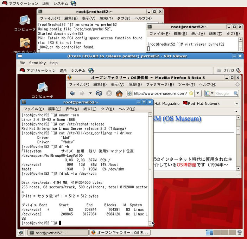This screenshot has width=247, height=239.
Task: Click pvrhel52 terminal scrollbar up arrow
Action: [x=150, y=114]
